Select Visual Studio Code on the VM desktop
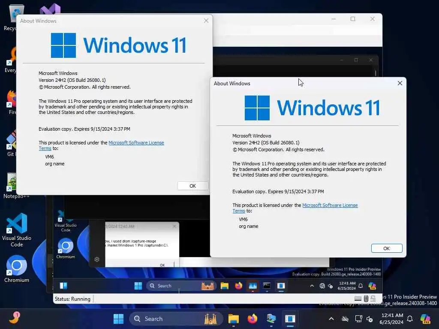Viewport: 439px width, 329px height. tap(66, 221)
